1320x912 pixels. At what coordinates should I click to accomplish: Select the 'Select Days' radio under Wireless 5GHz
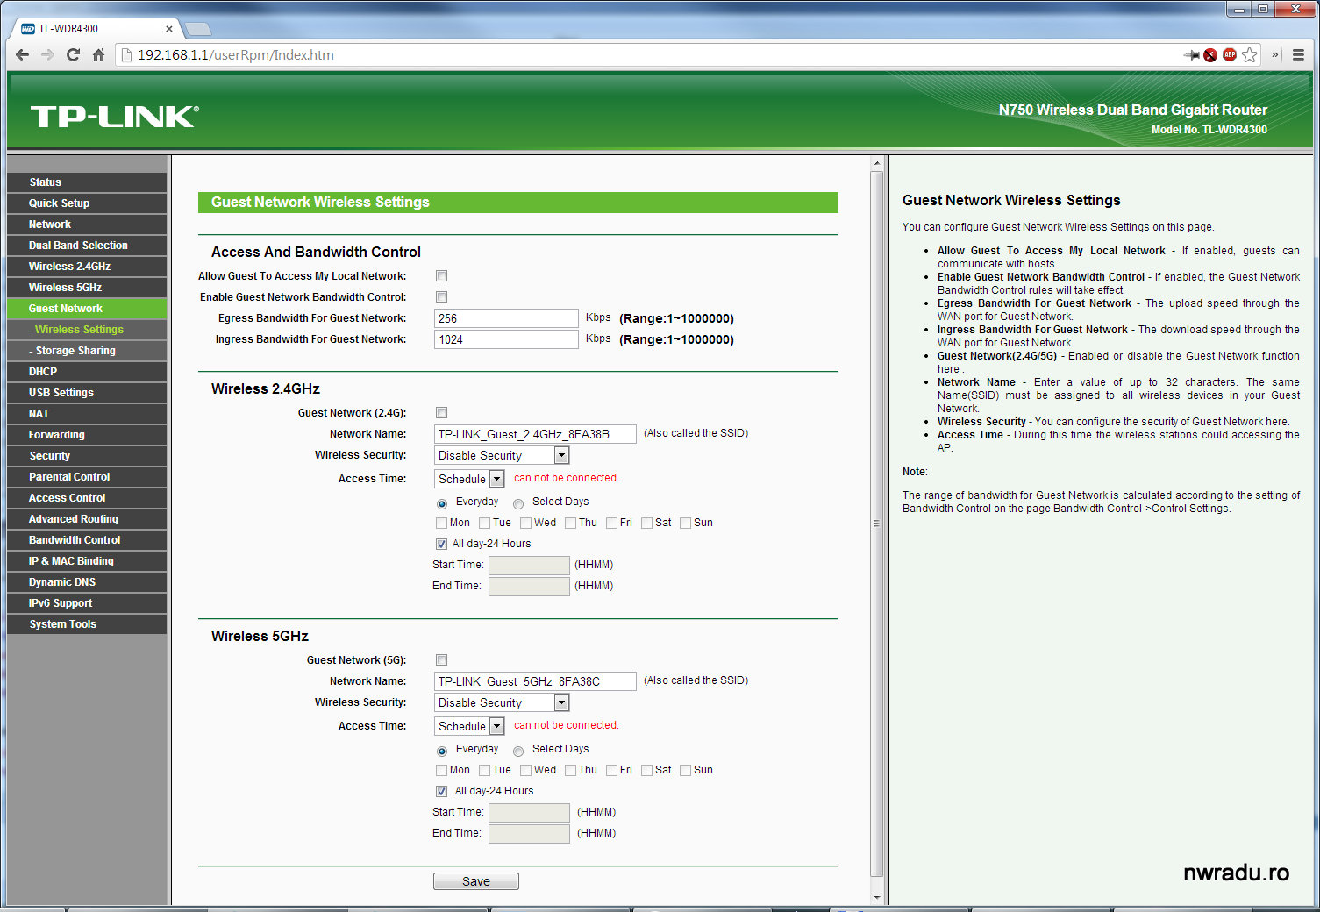518,751
